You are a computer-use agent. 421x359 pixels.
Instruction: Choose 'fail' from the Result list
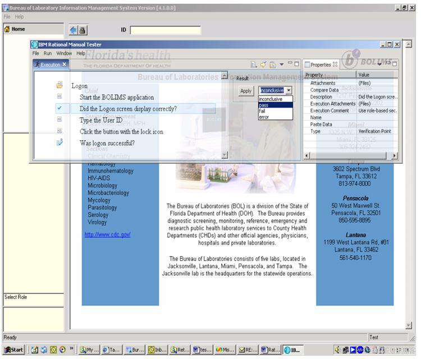click(x=276, y=111)
